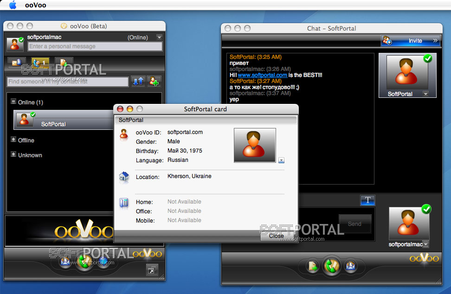Click the Russian language value in card
Screen dimensions: 451x294
[x=178, y=160]
